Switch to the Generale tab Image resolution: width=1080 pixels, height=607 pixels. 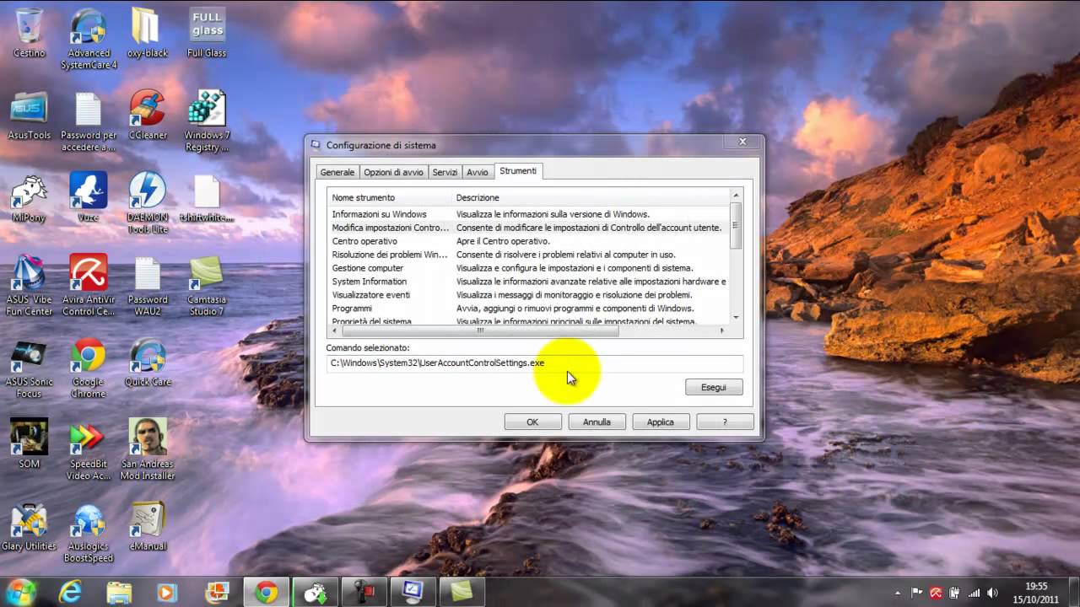(337, 172)
